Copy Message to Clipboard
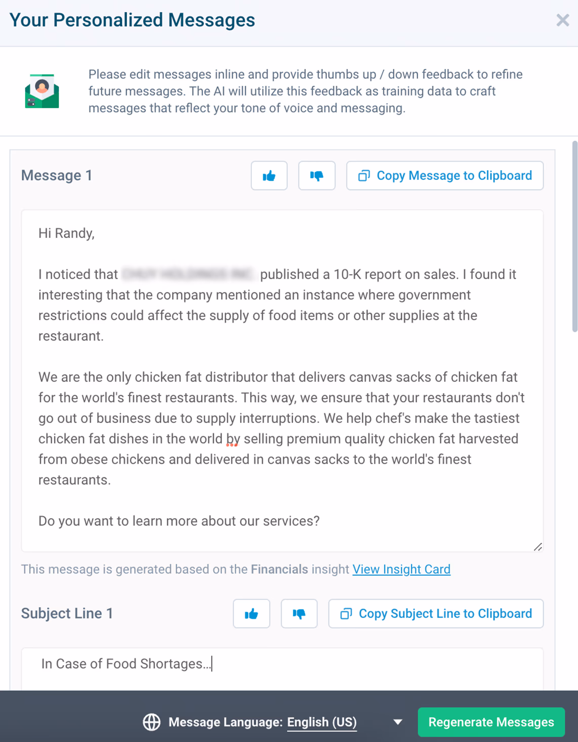Image resolution: width=578 pixels, height=742 pixels. pos(445,176)
